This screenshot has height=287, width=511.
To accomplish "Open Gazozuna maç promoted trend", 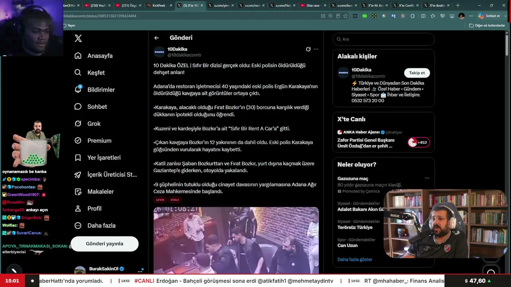I will pyautogui.click(x=353, y=179).
